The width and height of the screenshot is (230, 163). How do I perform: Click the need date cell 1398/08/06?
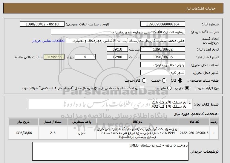[24, 133]
